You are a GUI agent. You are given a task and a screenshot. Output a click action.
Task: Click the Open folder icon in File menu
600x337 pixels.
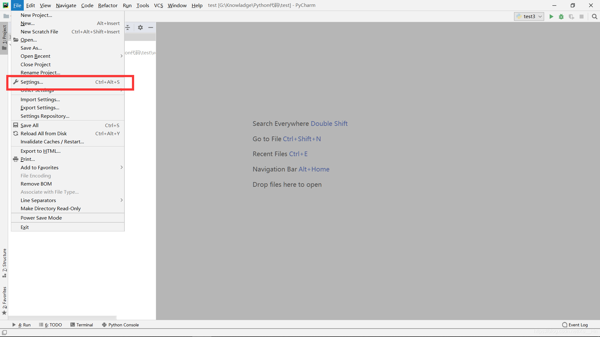tap(16, 40)
